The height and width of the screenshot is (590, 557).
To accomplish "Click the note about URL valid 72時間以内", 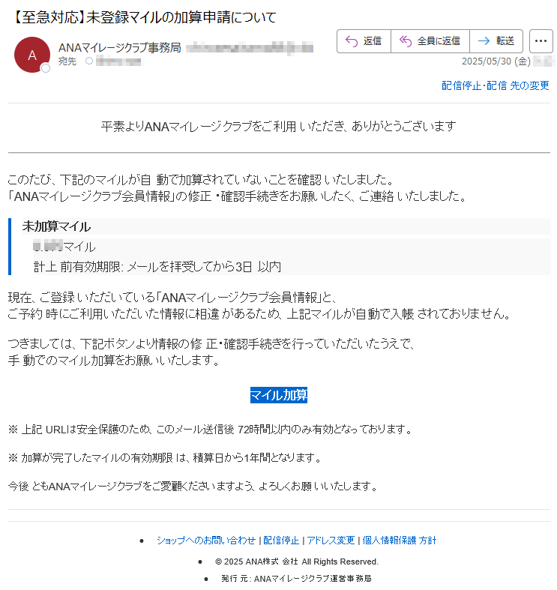I will click(211, 429).
